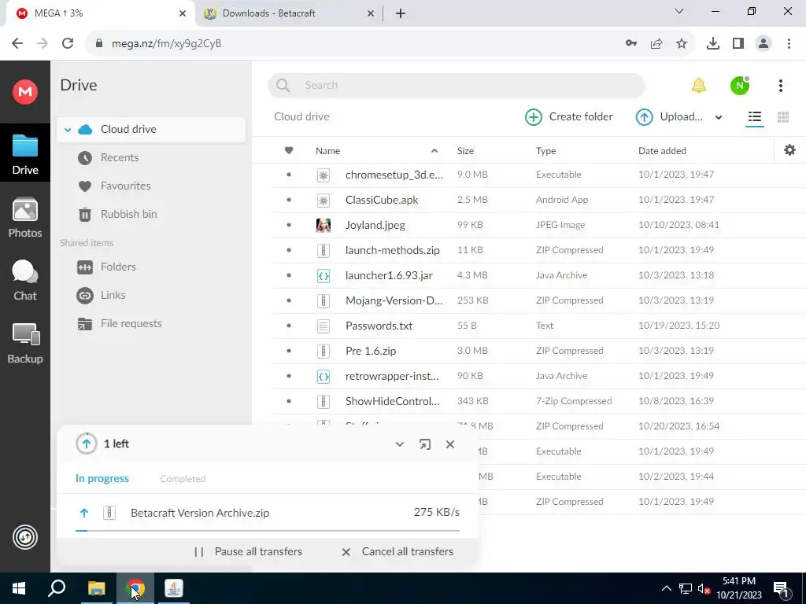Cancel all transfers
Screen dimensions: 806x604
(397, 551)
